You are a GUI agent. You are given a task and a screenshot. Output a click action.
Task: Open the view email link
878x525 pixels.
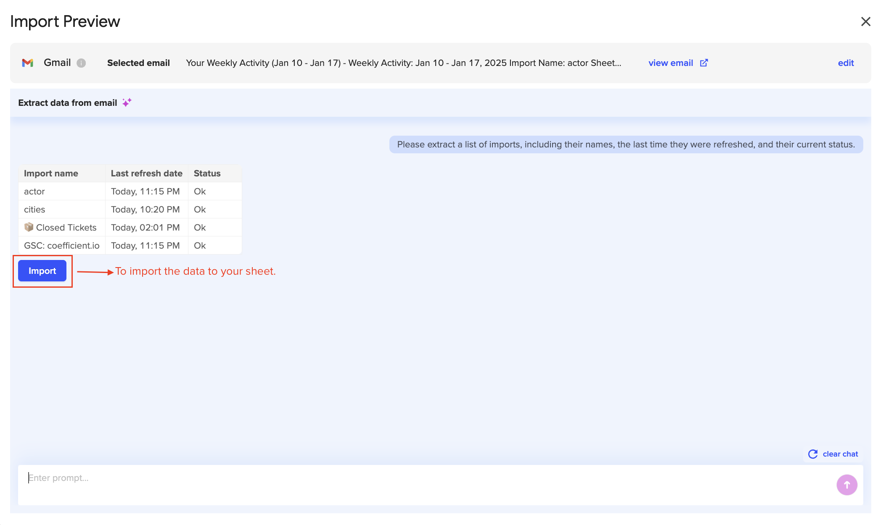pyautogui.click(x=670, y=63)
